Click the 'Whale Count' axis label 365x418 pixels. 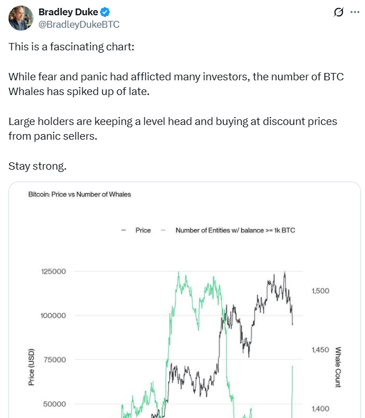[x=338, y=367]
